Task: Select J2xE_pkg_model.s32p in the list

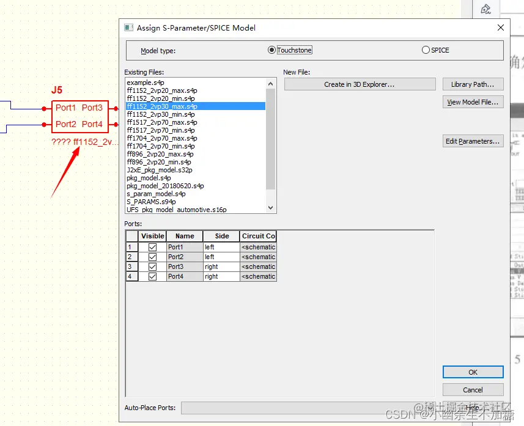Action: [x=196, y=170]
